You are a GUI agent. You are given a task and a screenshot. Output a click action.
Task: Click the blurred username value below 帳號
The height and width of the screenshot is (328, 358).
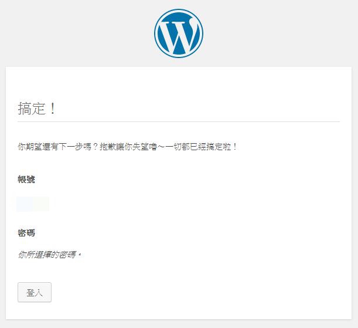point(33,204)
